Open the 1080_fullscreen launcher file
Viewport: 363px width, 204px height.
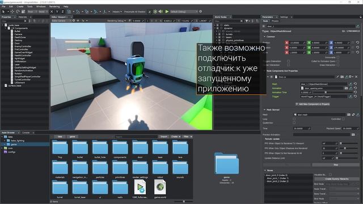(x=140, y=188)
